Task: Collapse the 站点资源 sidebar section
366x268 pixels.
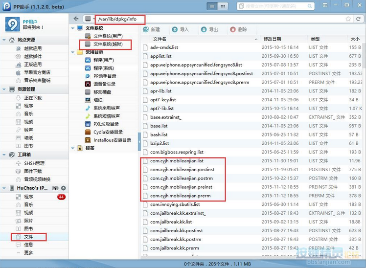Action: (x=4, y=40)
